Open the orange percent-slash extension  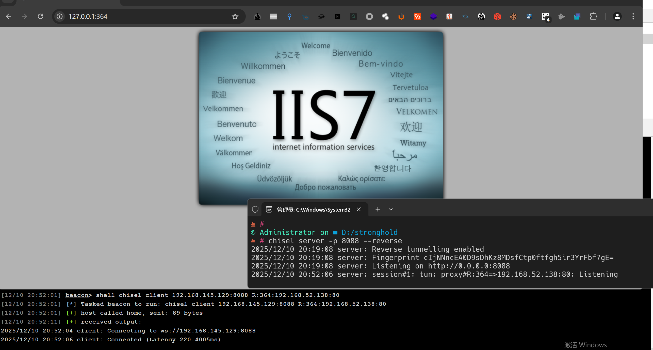417,17
